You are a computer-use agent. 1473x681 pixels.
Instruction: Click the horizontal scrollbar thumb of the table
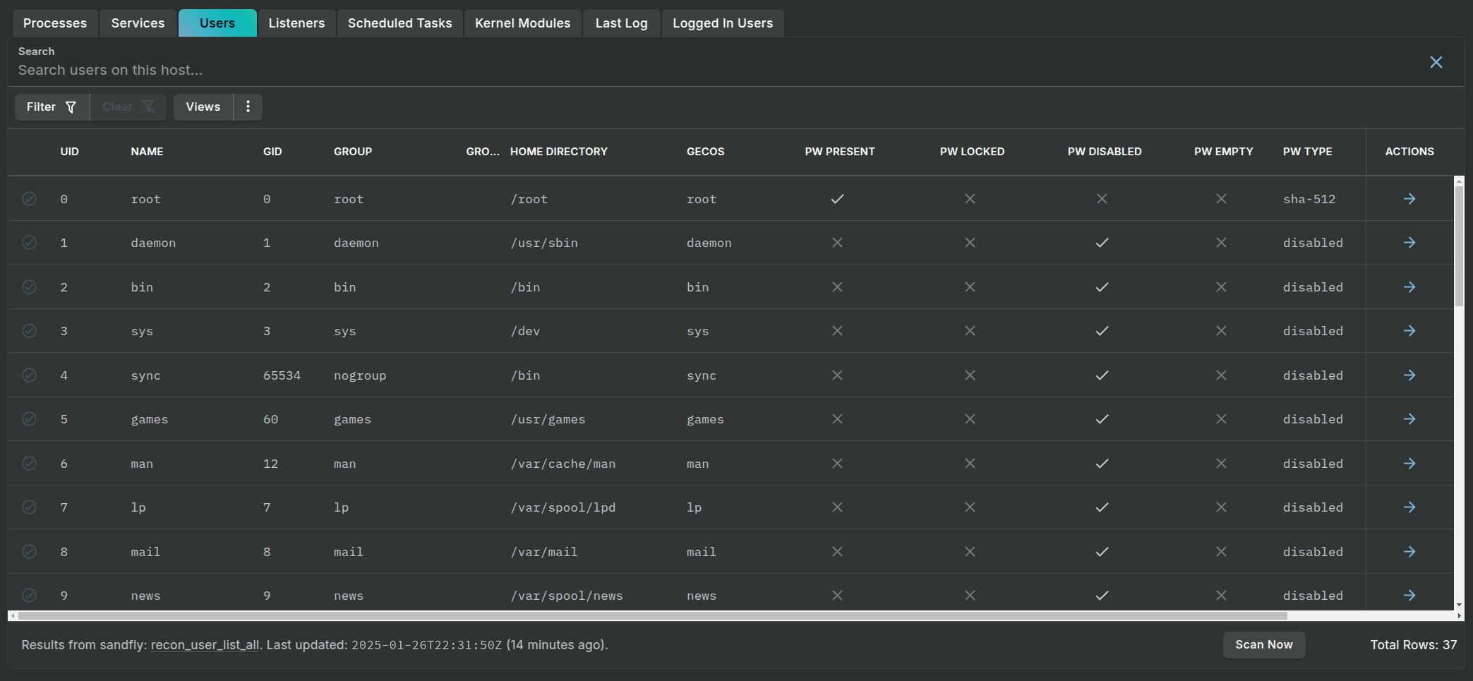(x=653, y=615)
